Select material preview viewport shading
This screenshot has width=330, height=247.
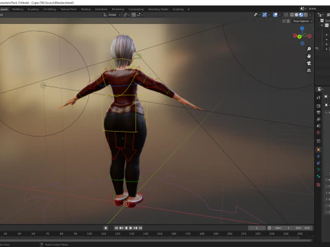pyautogui.click(x=301, y=15)
